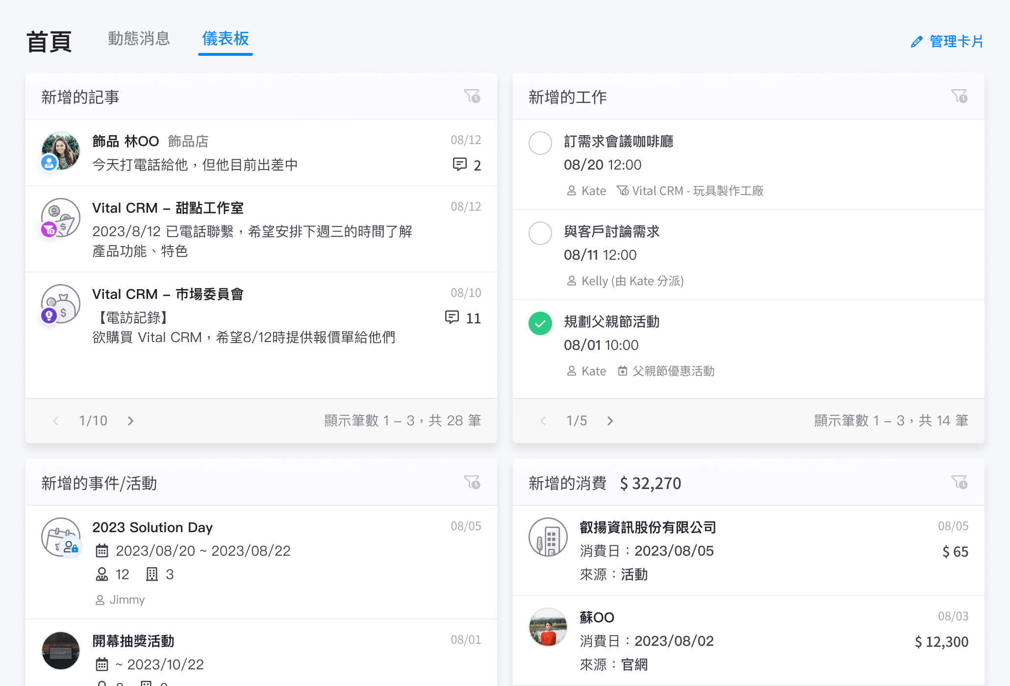Viewport: 1010px width, 686px height.
Task: Click the attendees icon beside 12
Action: (102, 574)
